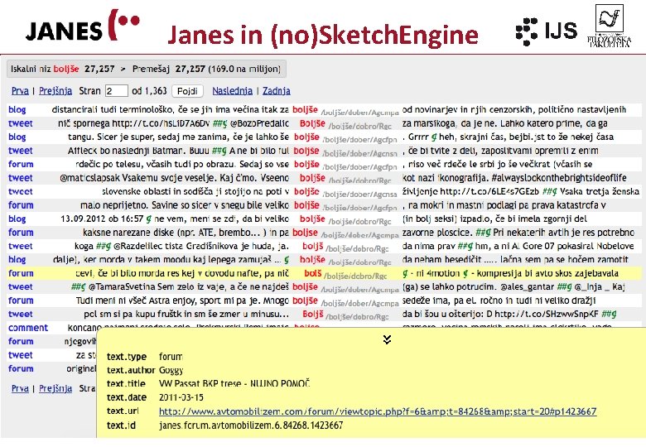Jump to last page via Zadnja link
The image size is (646, 447).
point(277,90)
